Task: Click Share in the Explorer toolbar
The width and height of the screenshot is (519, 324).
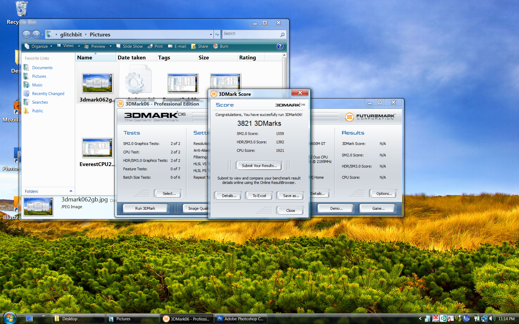Action: (200, 46)
